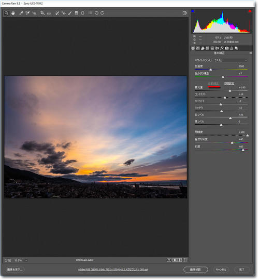Rotate image counterclockwise
Image resolution: width=259 pixels, height=280 pixels.
point(96,13)
